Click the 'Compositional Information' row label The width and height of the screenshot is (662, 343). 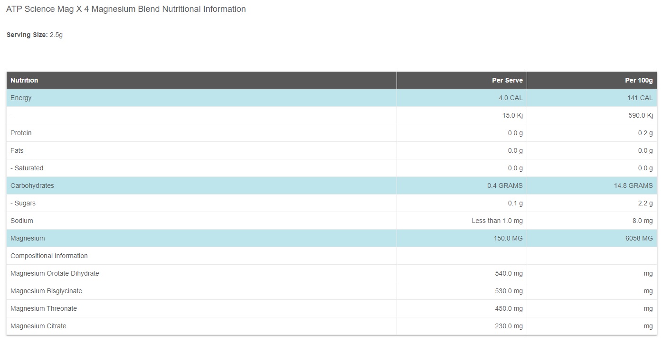coord(49,256)
